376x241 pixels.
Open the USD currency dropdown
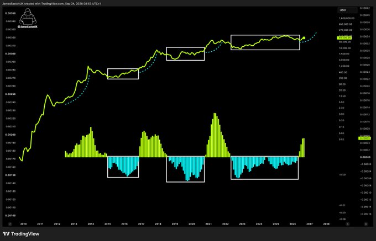click(x=347, y=10)
